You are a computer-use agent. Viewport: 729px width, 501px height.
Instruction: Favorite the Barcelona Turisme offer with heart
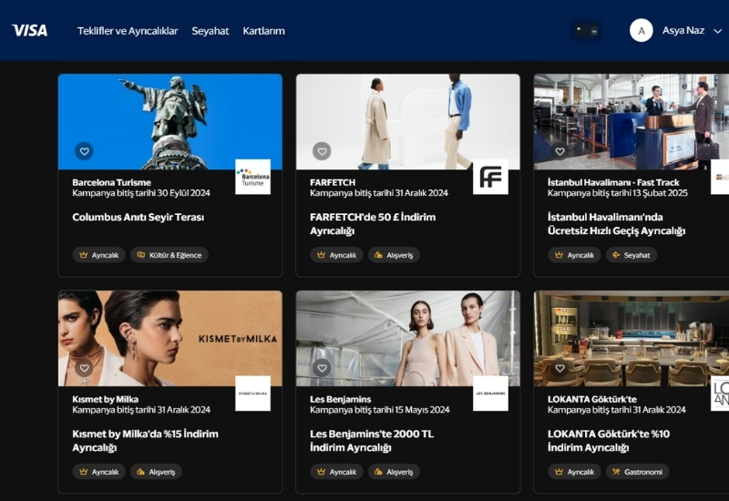84,151
